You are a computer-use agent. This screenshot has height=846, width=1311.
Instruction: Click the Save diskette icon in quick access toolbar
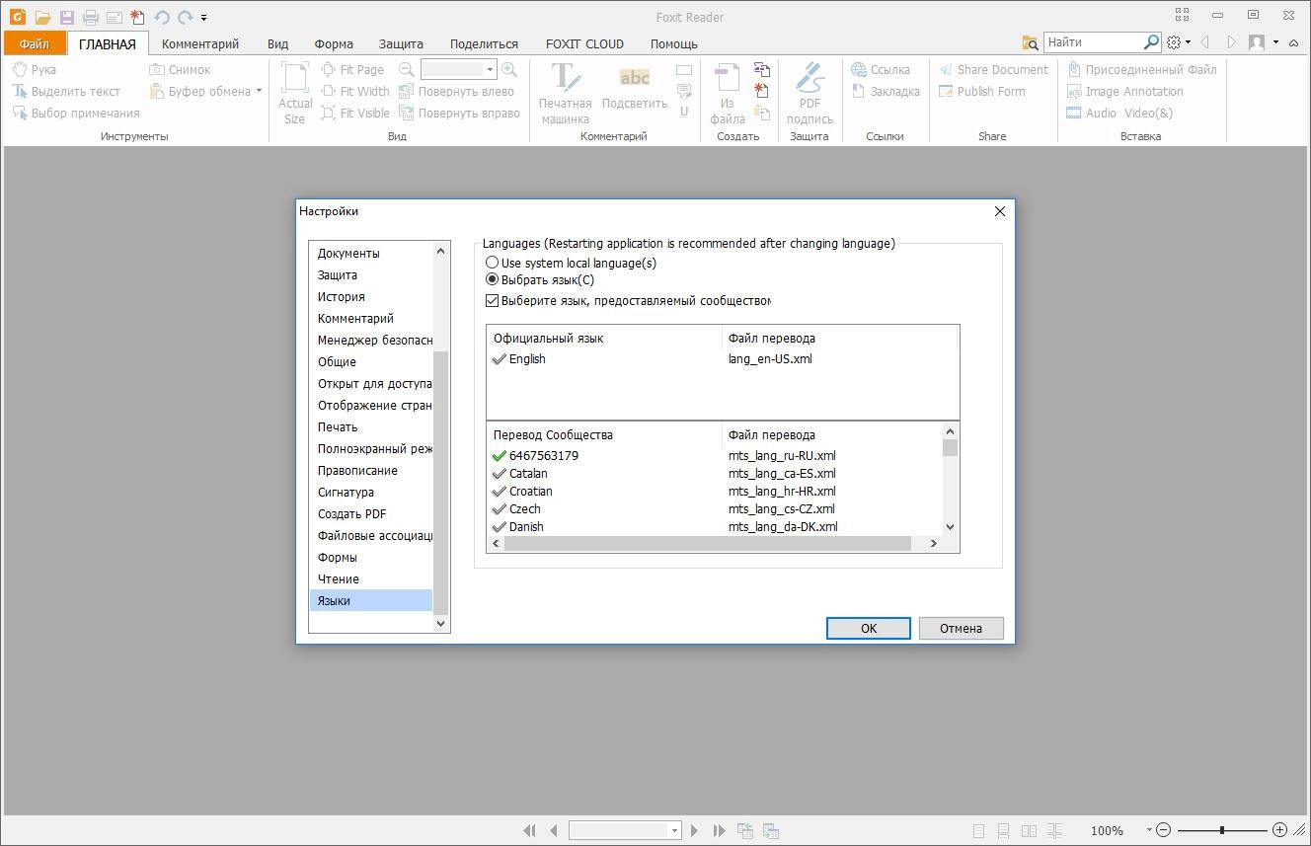click(67, 17)
